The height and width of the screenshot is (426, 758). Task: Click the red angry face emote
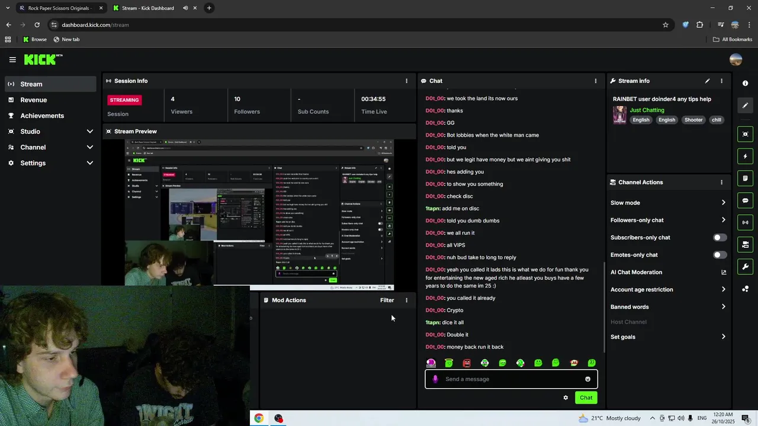coord(467,363)
